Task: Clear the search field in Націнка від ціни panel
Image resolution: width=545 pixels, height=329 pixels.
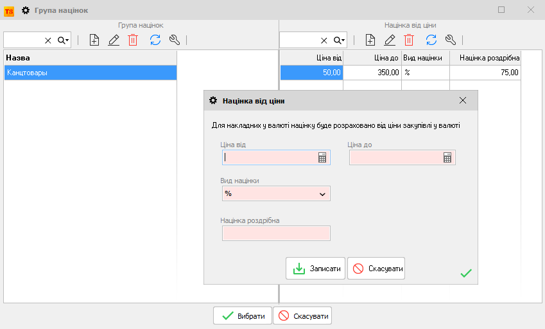Action: coord(324,40)
